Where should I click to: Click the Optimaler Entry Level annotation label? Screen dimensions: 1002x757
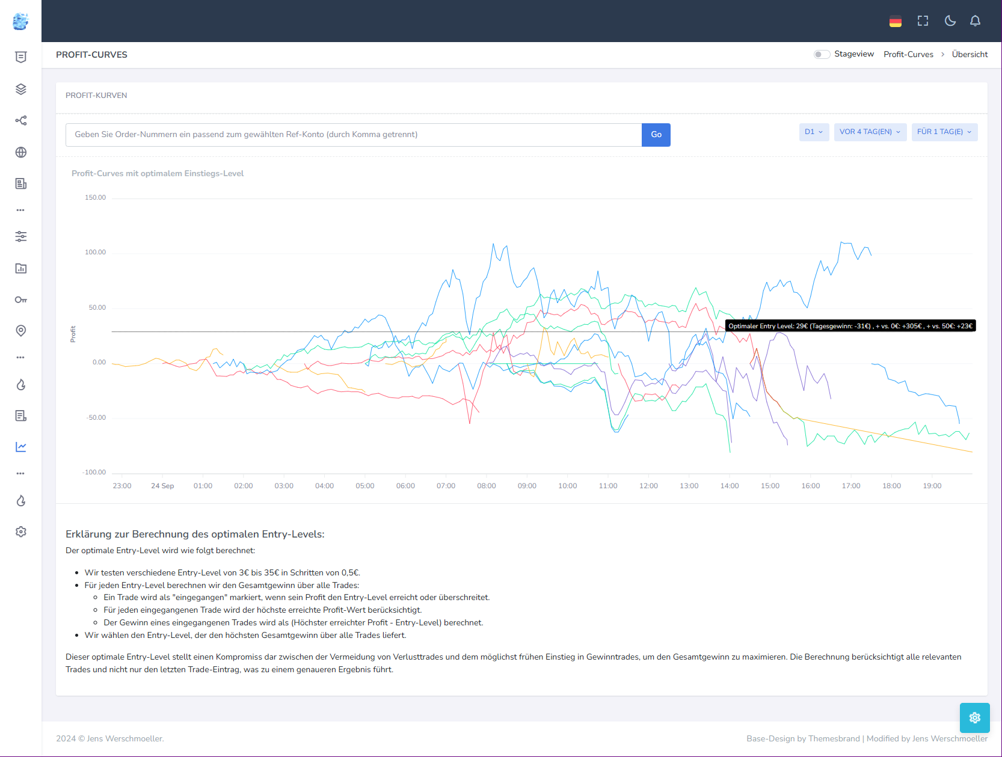click(850, 326)
